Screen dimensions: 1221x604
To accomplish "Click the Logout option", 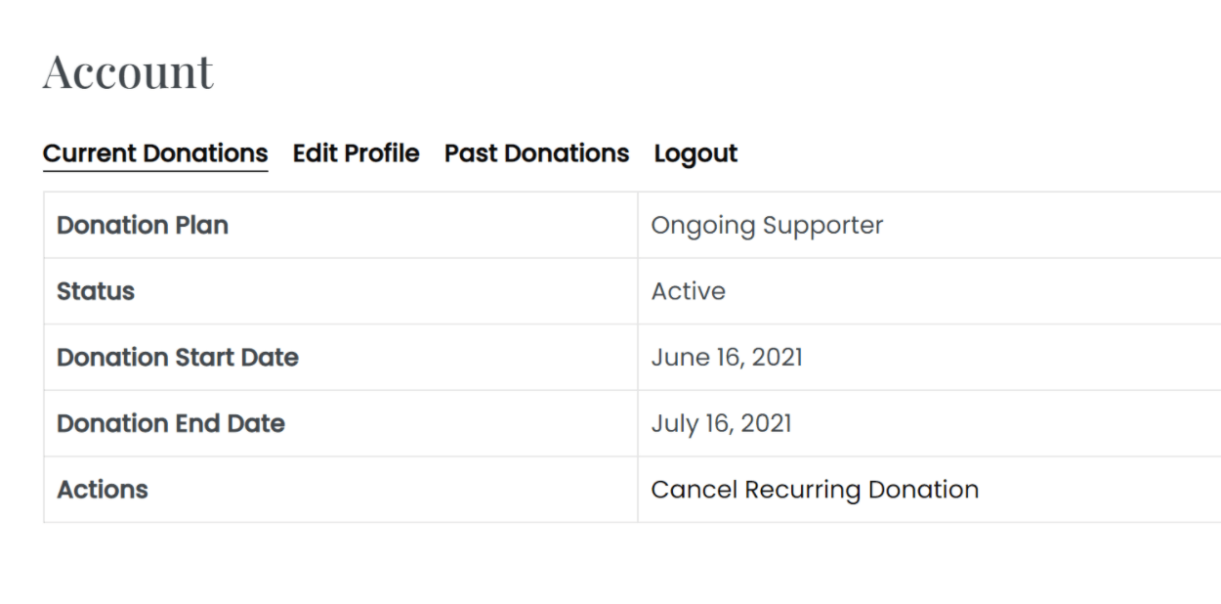I will pos(695,153).
